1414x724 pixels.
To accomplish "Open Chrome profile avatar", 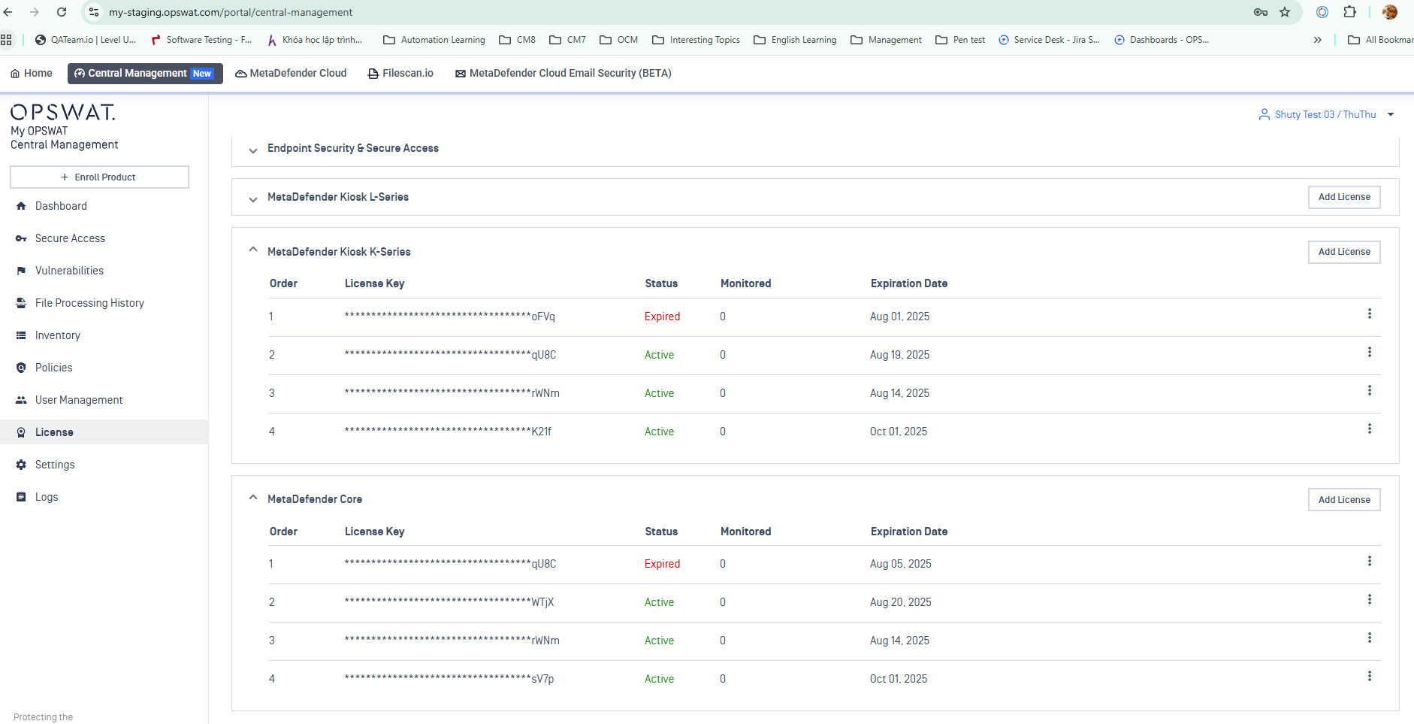I will point(1390,12).
